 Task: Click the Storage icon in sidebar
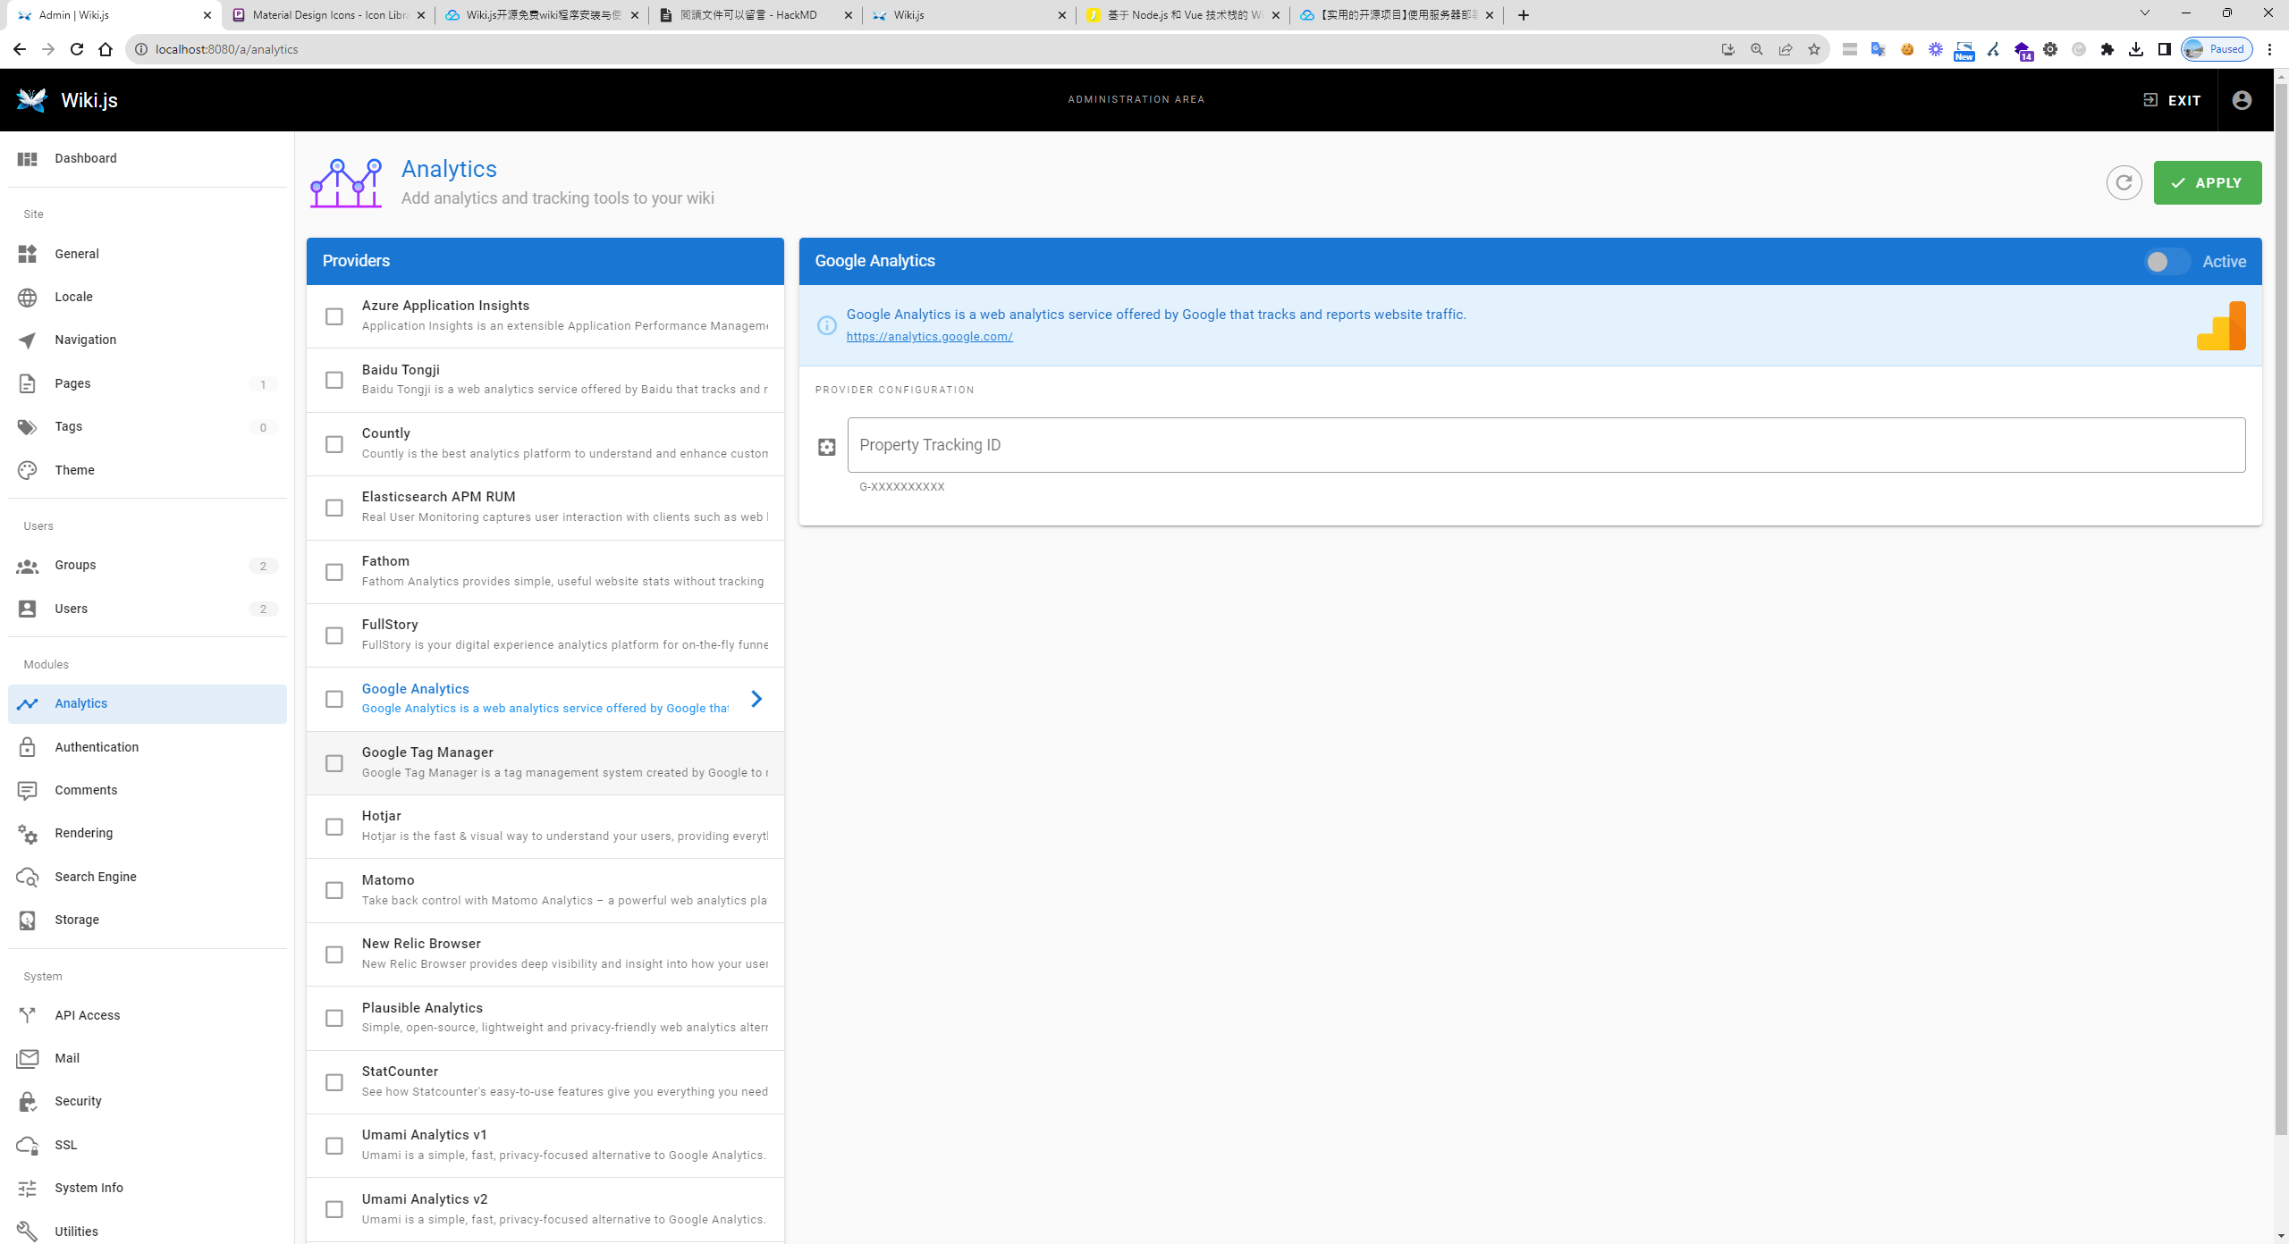tap(28, 920)
